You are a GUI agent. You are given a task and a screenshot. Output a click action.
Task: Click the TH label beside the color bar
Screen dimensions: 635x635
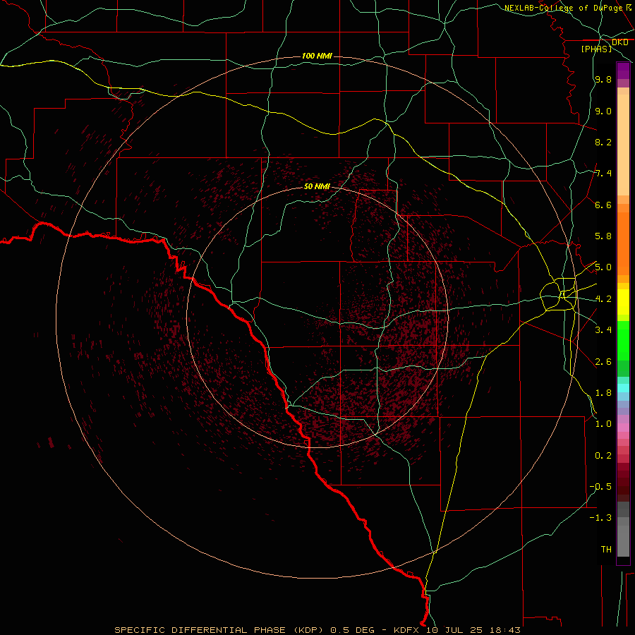[x=606, y=550]
